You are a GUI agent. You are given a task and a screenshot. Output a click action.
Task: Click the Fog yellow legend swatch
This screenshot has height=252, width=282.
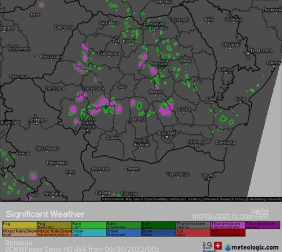point(19,224)
